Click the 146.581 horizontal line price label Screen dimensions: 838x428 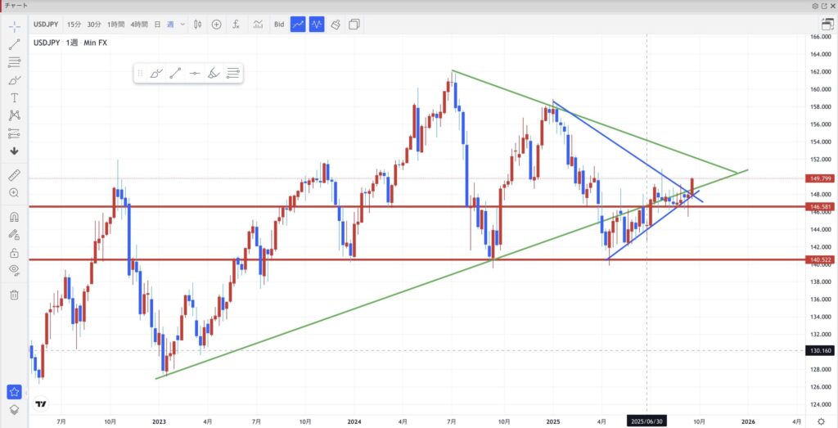[x=821, y=207]
